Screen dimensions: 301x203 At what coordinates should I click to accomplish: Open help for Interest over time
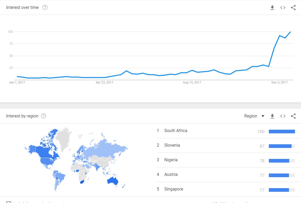45,8
